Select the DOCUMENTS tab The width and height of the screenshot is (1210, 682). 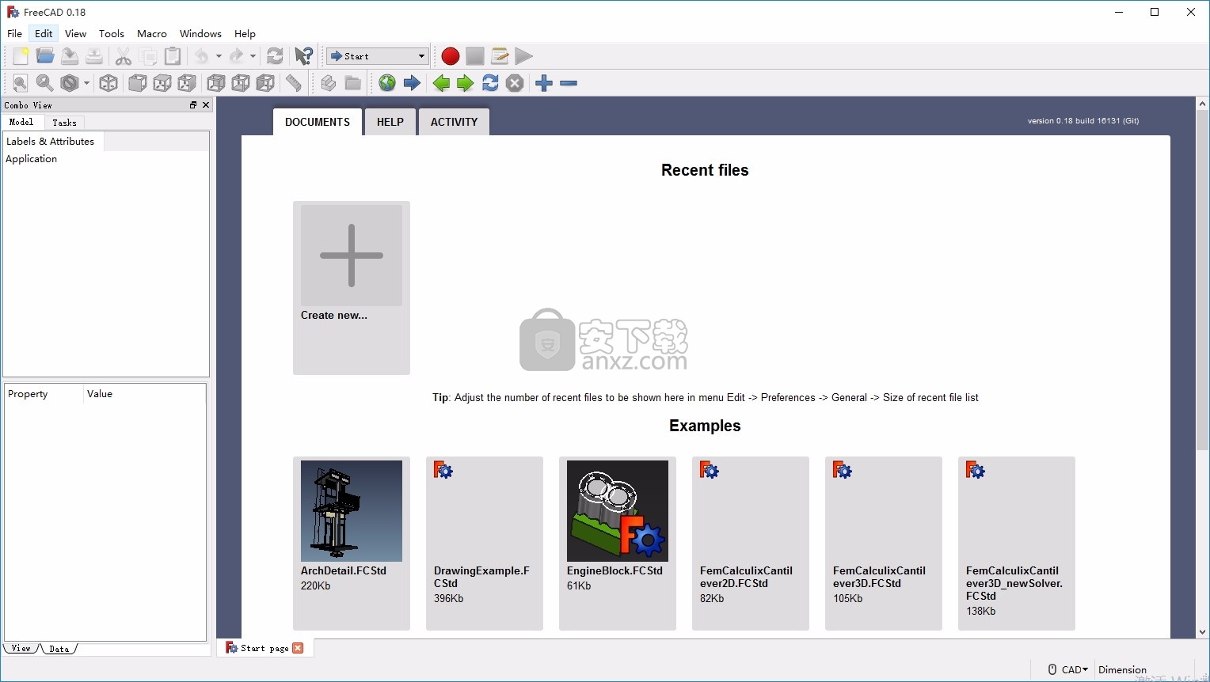(318, 122)
